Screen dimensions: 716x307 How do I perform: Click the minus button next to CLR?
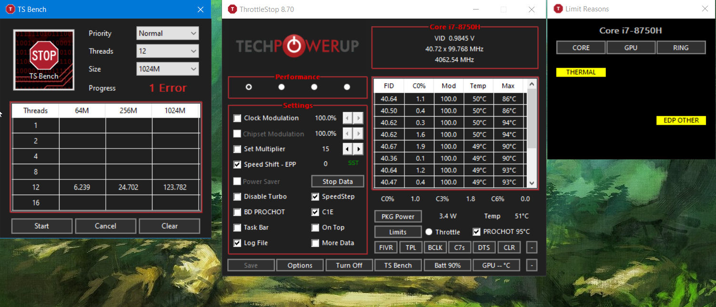532,248
